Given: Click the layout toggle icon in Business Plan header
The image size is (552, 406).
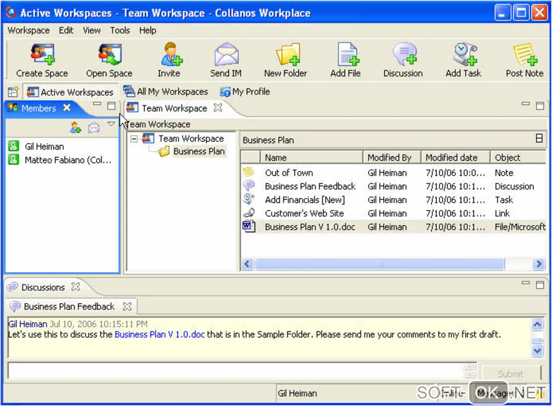Looking at the screenshot, I should [539, 139].
